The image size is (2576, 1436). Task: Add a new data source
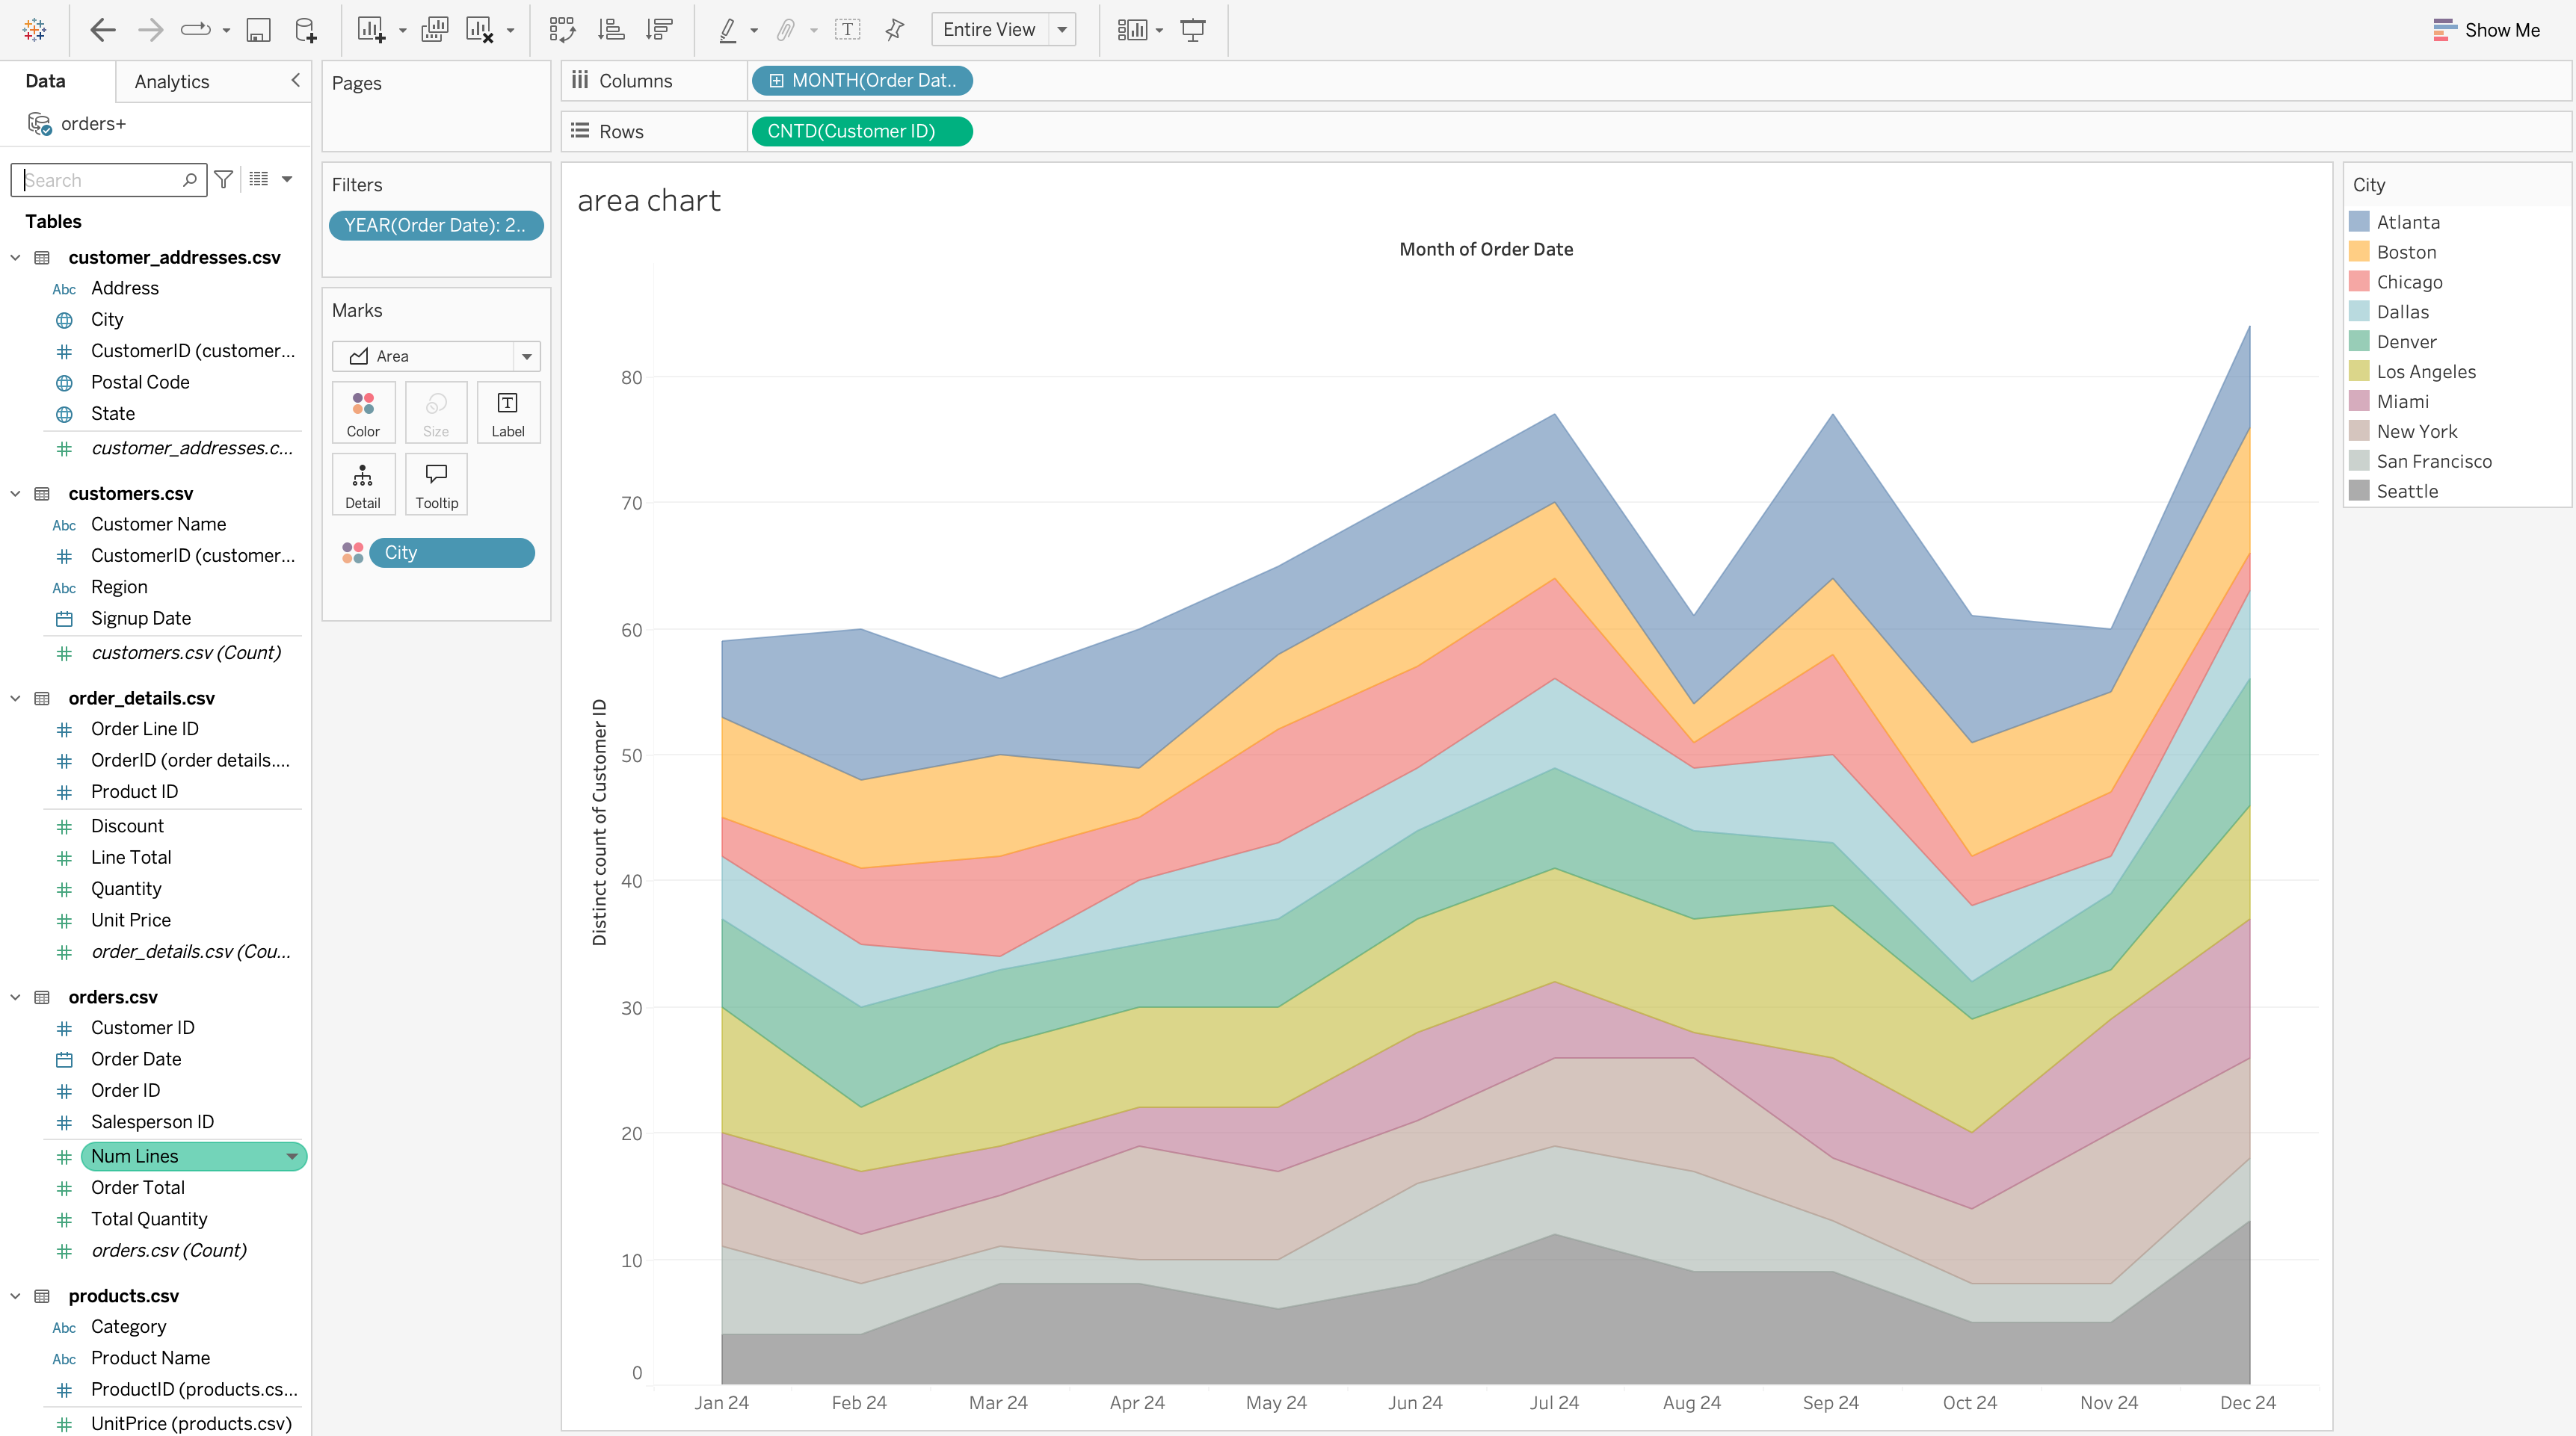(306, 30)
